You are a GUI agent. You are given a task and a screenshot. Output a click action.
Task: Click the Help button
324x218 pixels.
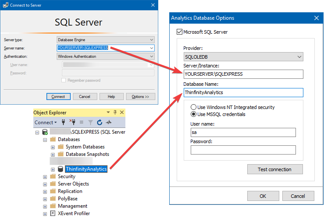coord(111,96)
